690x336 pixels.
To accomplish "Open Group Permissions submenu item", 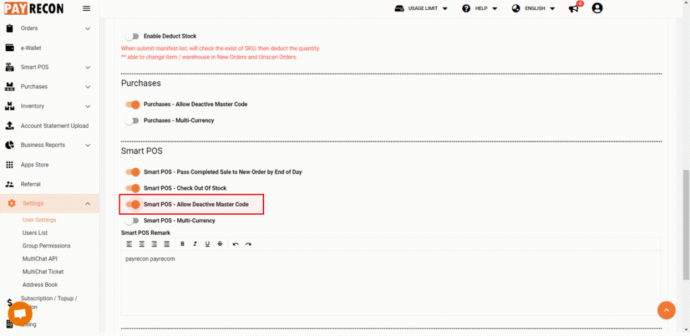I will tap(46, 246).
